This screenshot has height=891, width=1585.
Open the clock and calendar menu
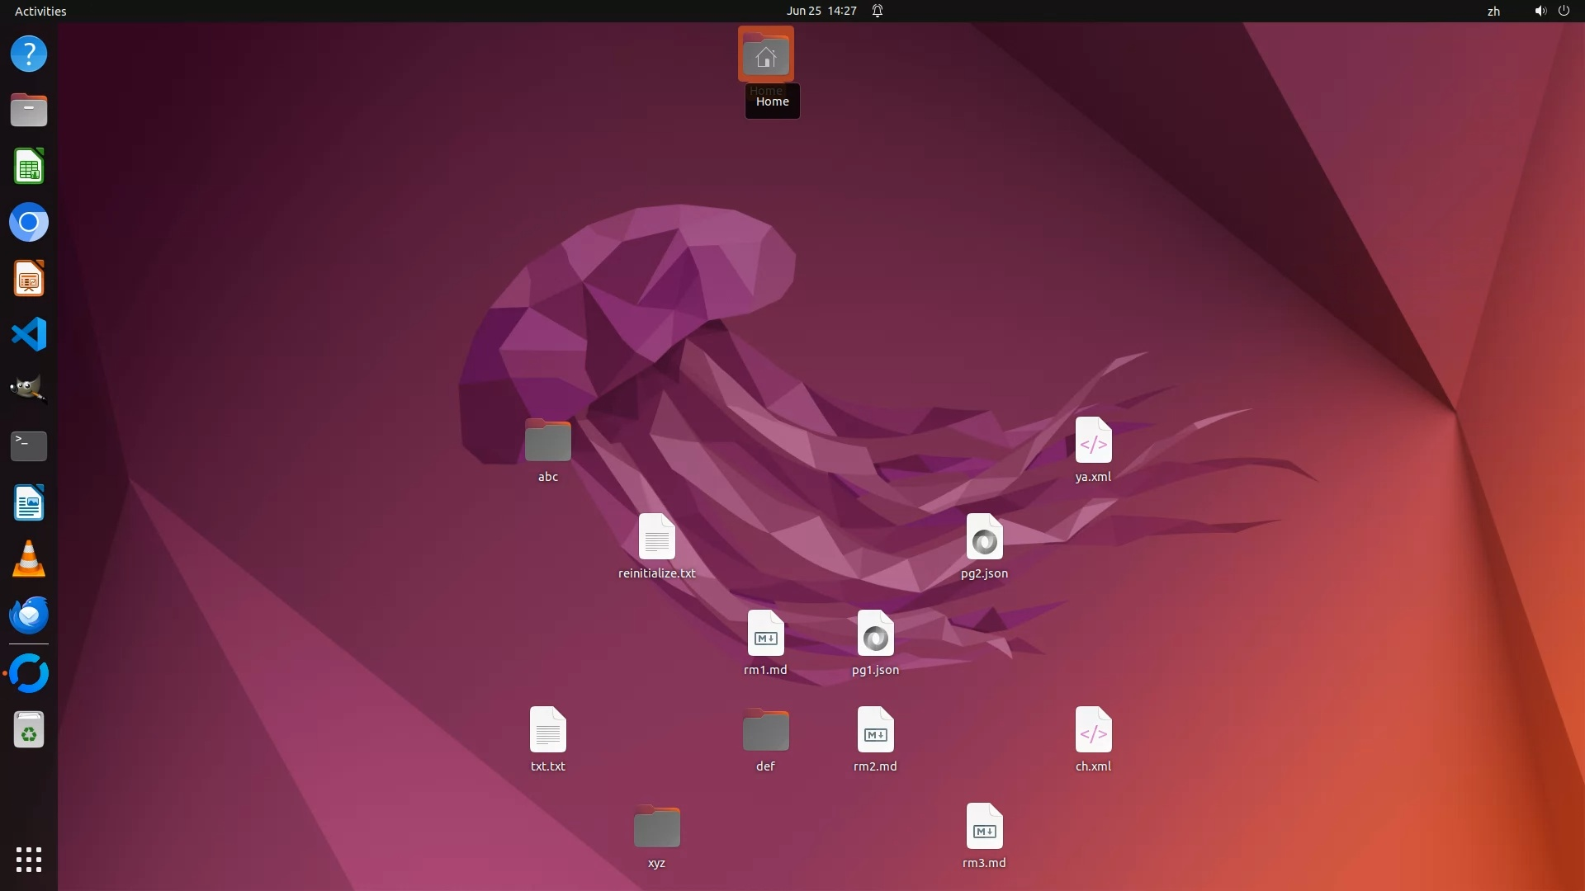click(821, 11)
